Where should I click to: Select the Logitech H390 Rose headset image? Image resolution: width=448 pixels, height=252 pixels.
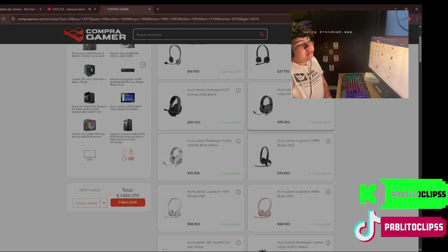[x=263, y=207]
